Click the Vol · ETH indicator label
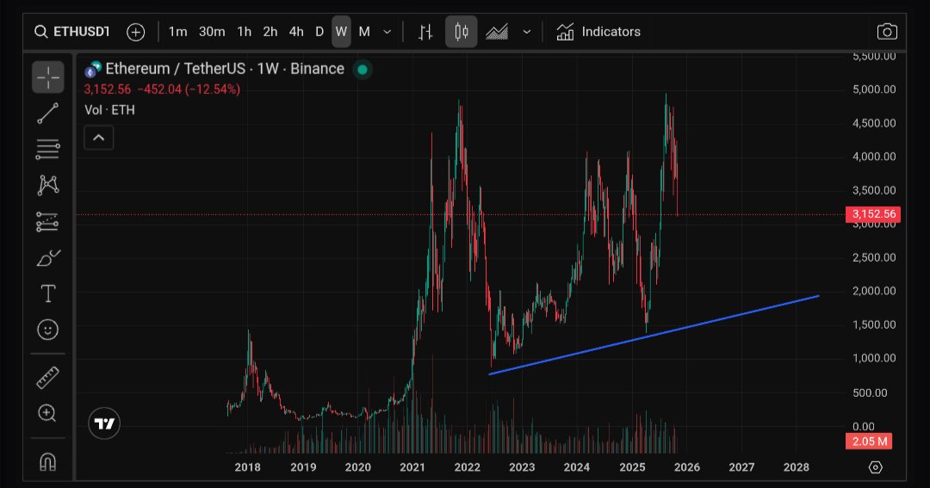 (x=109, y=110)
